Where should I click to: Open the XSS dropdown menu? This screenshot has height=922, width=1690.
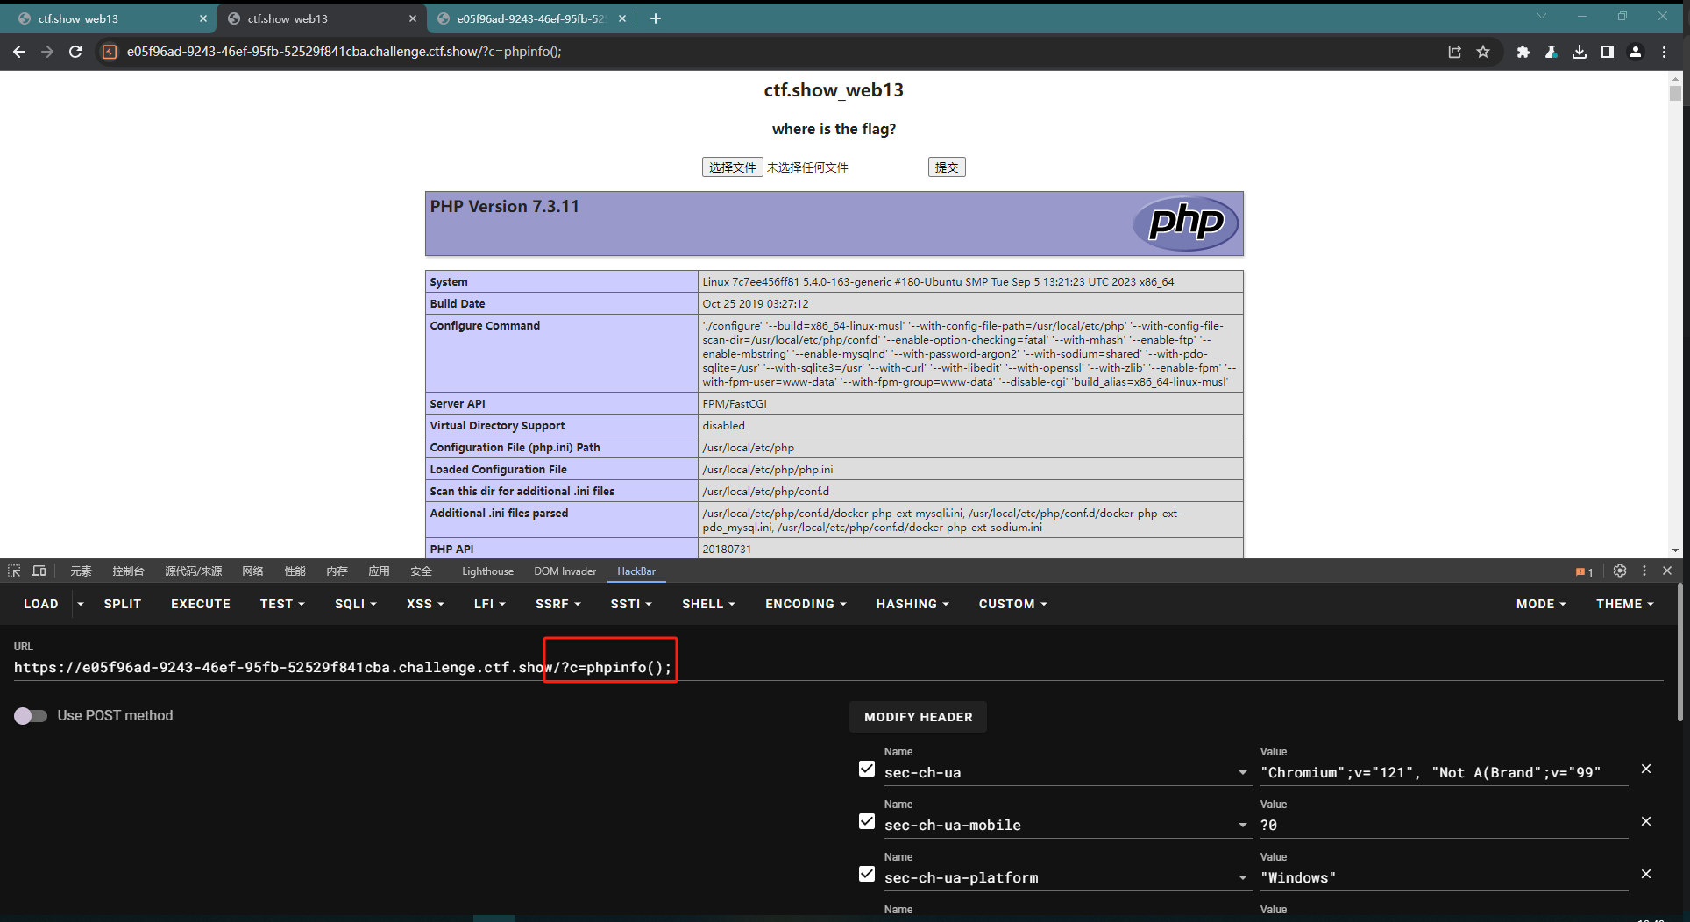click(x=425, y=604)
